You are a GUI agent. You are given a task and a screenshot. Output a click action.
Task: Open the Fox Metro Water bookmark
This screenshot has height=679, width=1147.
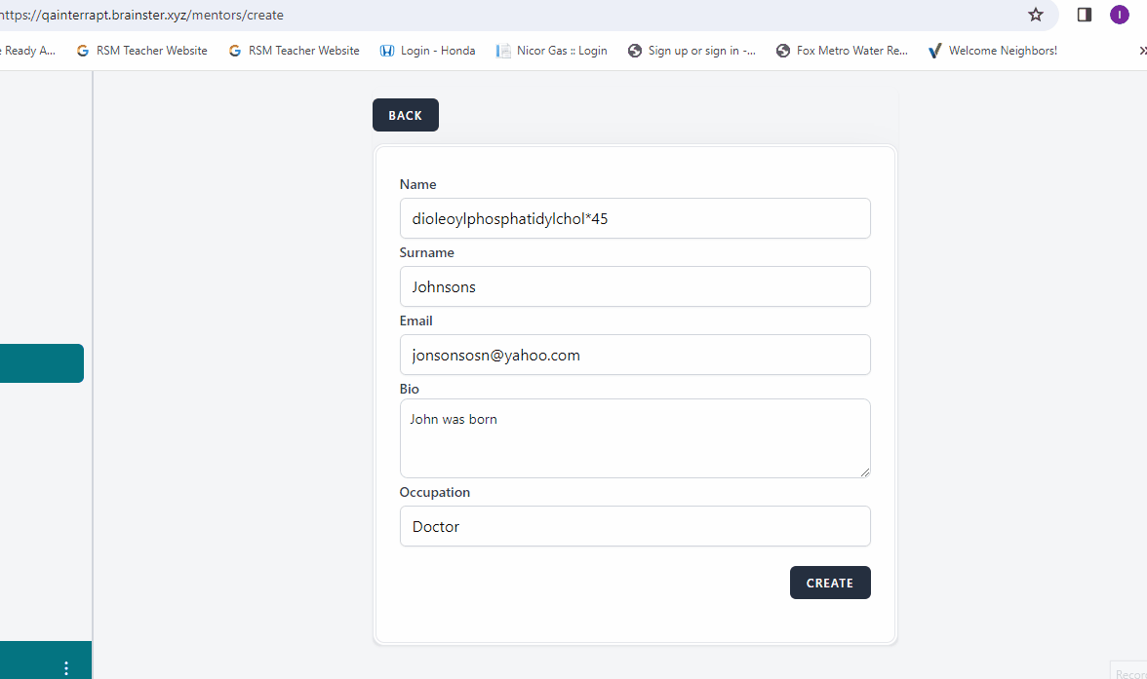click(842, 51)
